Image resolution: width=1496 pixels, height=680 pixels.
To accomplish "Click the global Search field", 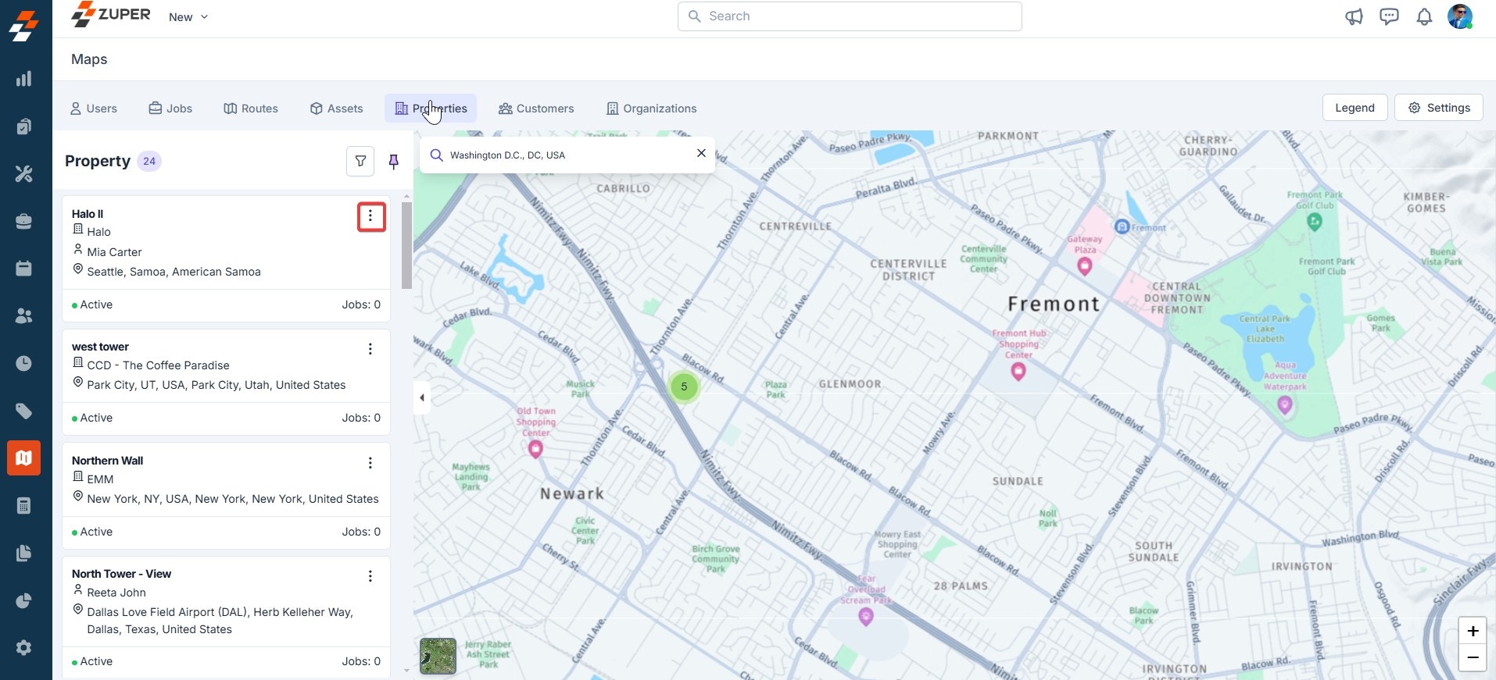I will click(x=850, y=16).
